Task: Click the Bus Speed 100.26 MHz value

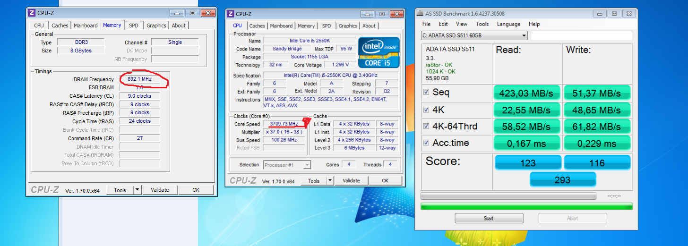Action: [284, 140]
